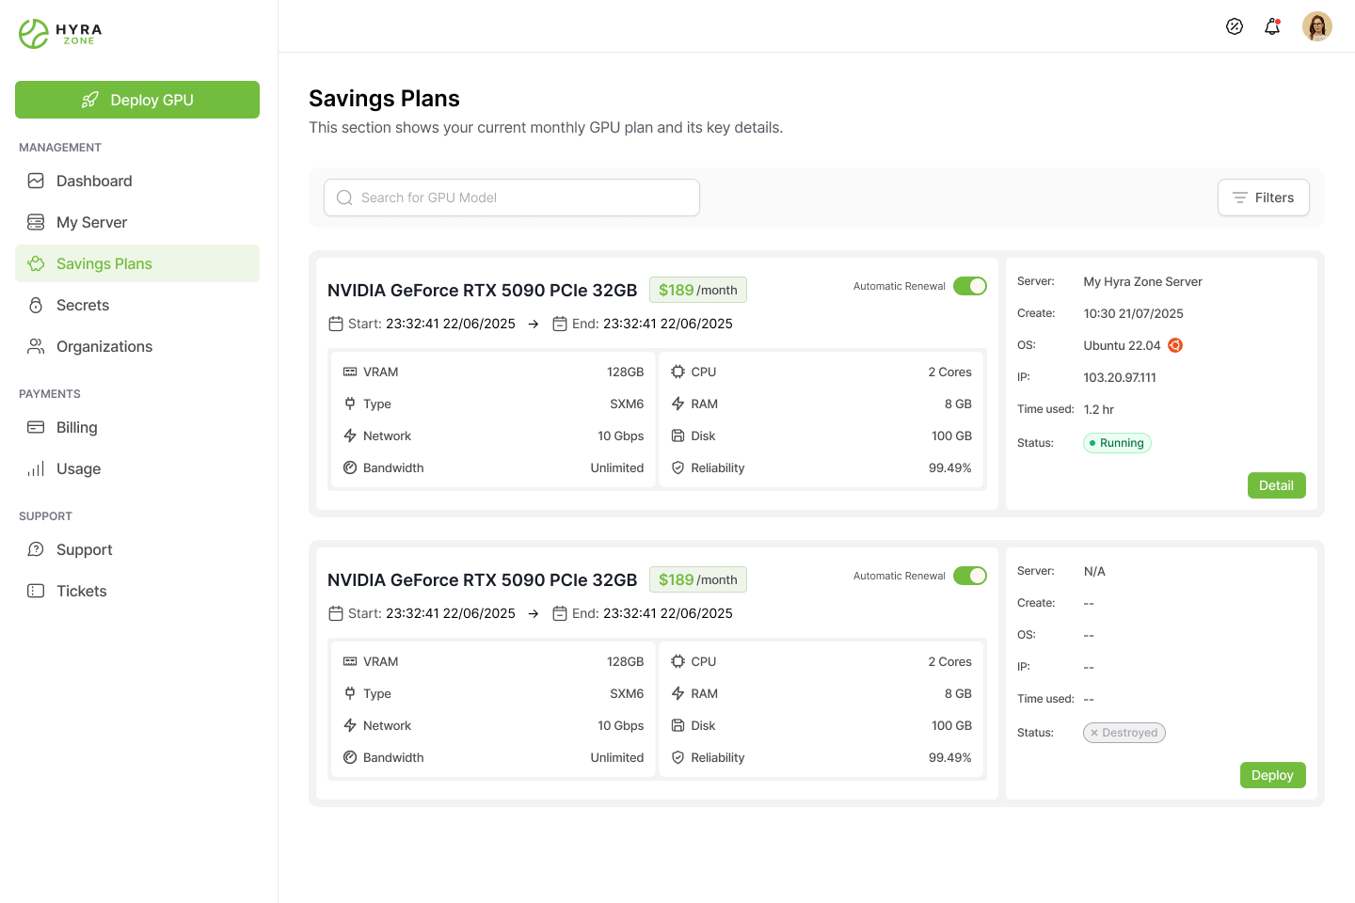Open the Filters dropdown
The image size is (1355, 903).
tap(1263, 198)
